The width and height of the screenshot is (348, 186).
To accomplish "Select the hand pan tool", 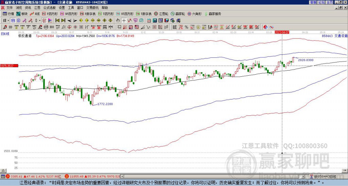I will pos(118,21).
